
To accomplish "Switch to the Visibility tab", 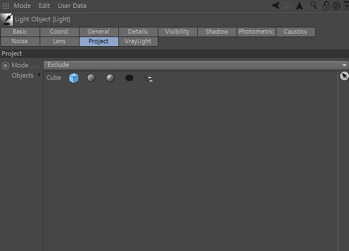I will 177,32.
